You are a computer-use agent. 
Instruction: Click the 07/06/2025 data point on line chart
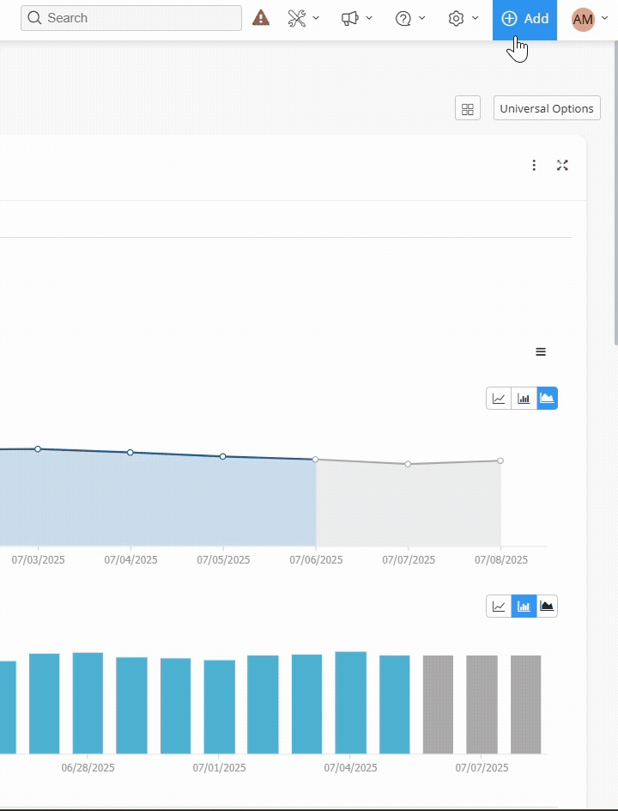point(316,460)
